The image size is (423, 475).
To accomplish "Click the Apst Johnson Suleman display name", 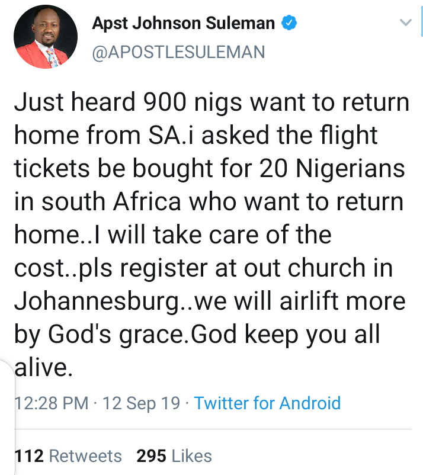I will pos(184,24).
